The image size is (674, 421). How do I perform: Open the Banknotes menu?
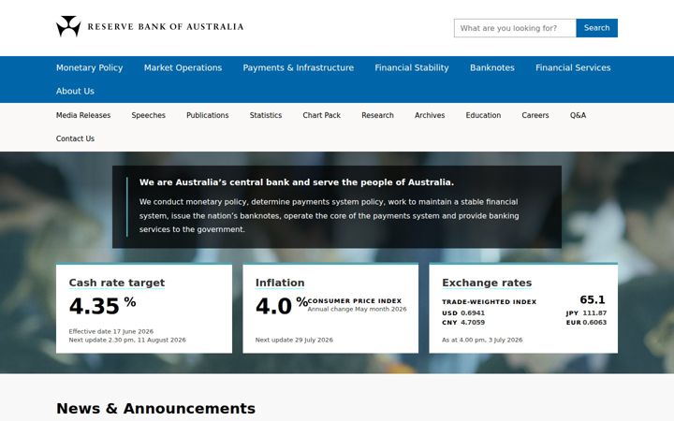point(492,68)
